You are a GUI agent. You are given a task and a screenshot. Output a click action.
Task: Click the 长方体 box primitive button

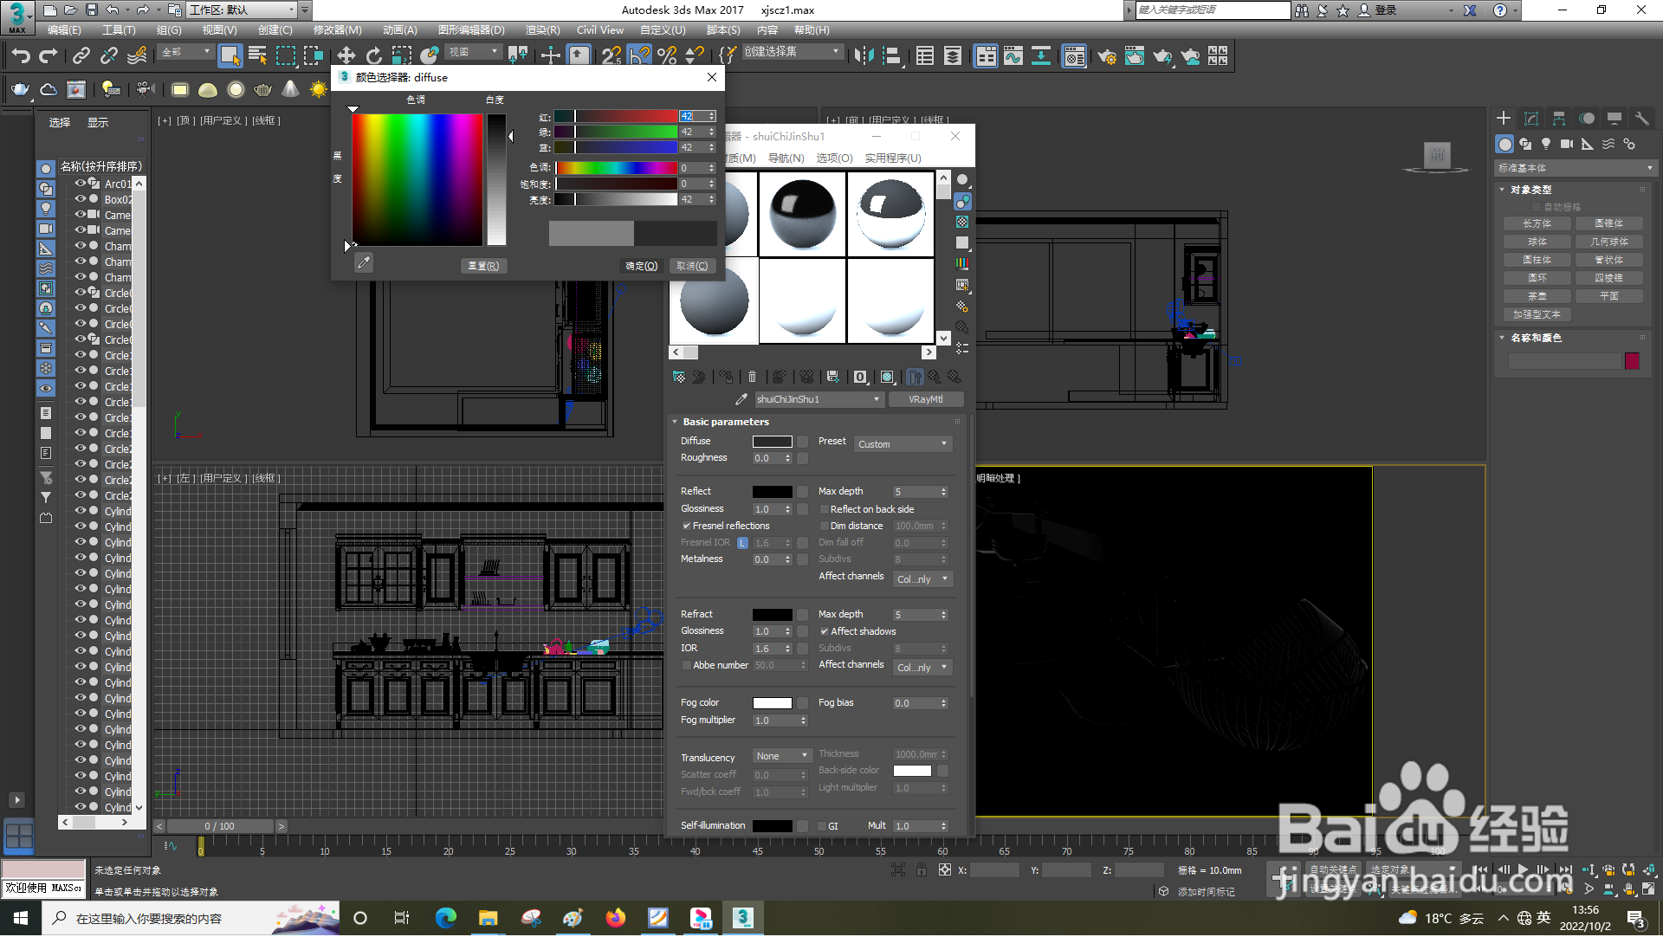(x=1537, y=223)
